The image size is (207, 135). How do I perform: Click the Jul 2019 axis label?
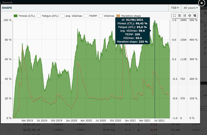tap(42, 121)
